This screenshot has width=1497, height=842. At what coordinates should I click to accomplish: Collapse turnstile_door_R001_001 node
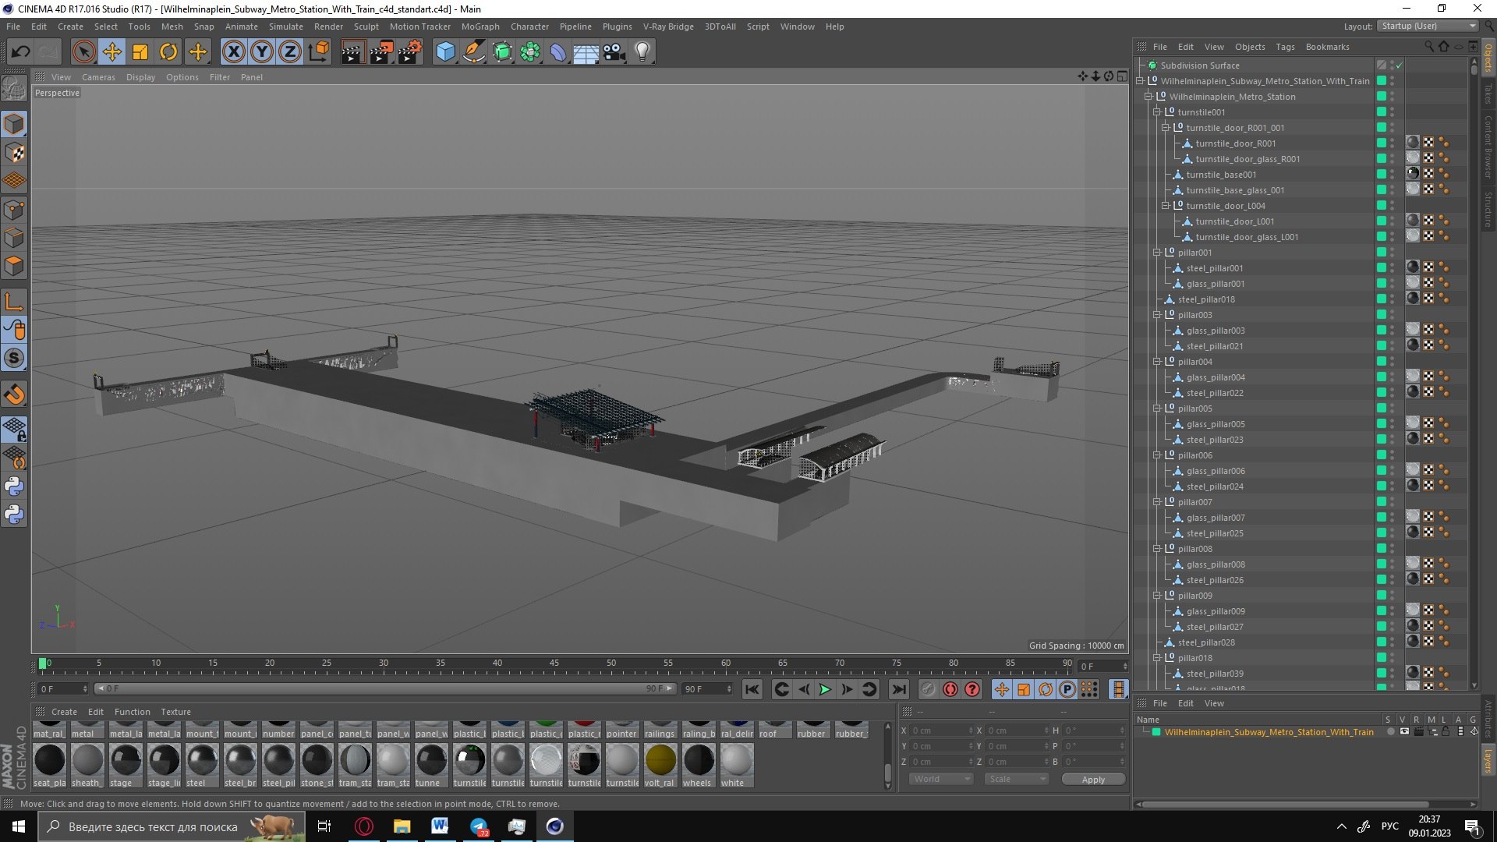pos(1166,128)
